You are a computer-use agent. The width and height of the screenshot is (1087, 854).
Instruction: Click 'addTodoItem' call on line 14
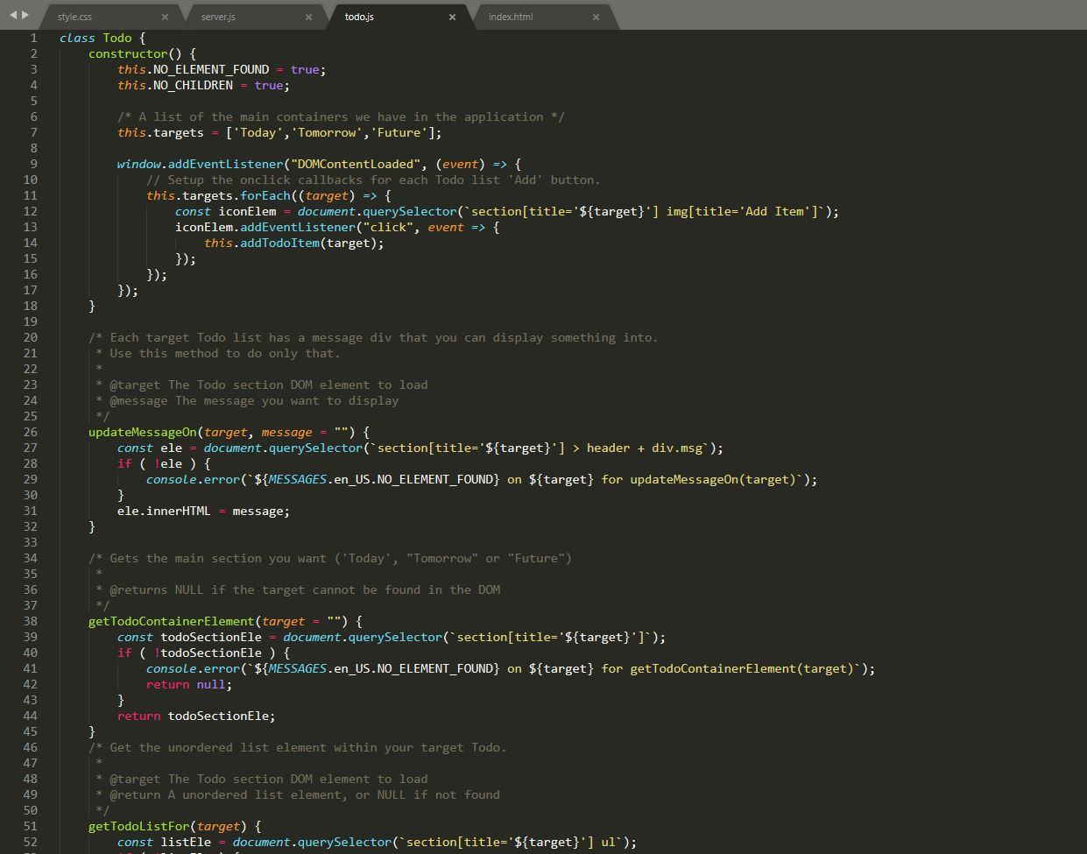(280, 243)
